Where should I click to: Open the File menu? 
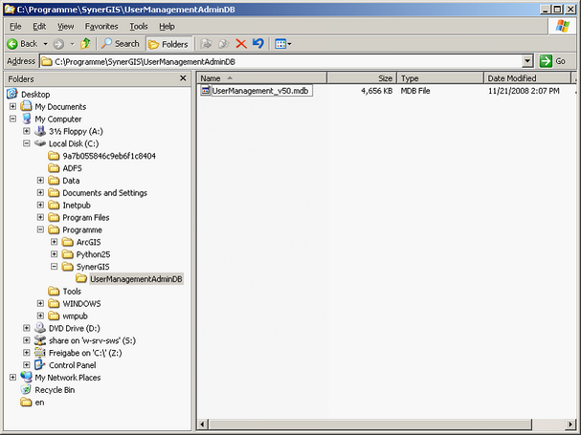15,27
